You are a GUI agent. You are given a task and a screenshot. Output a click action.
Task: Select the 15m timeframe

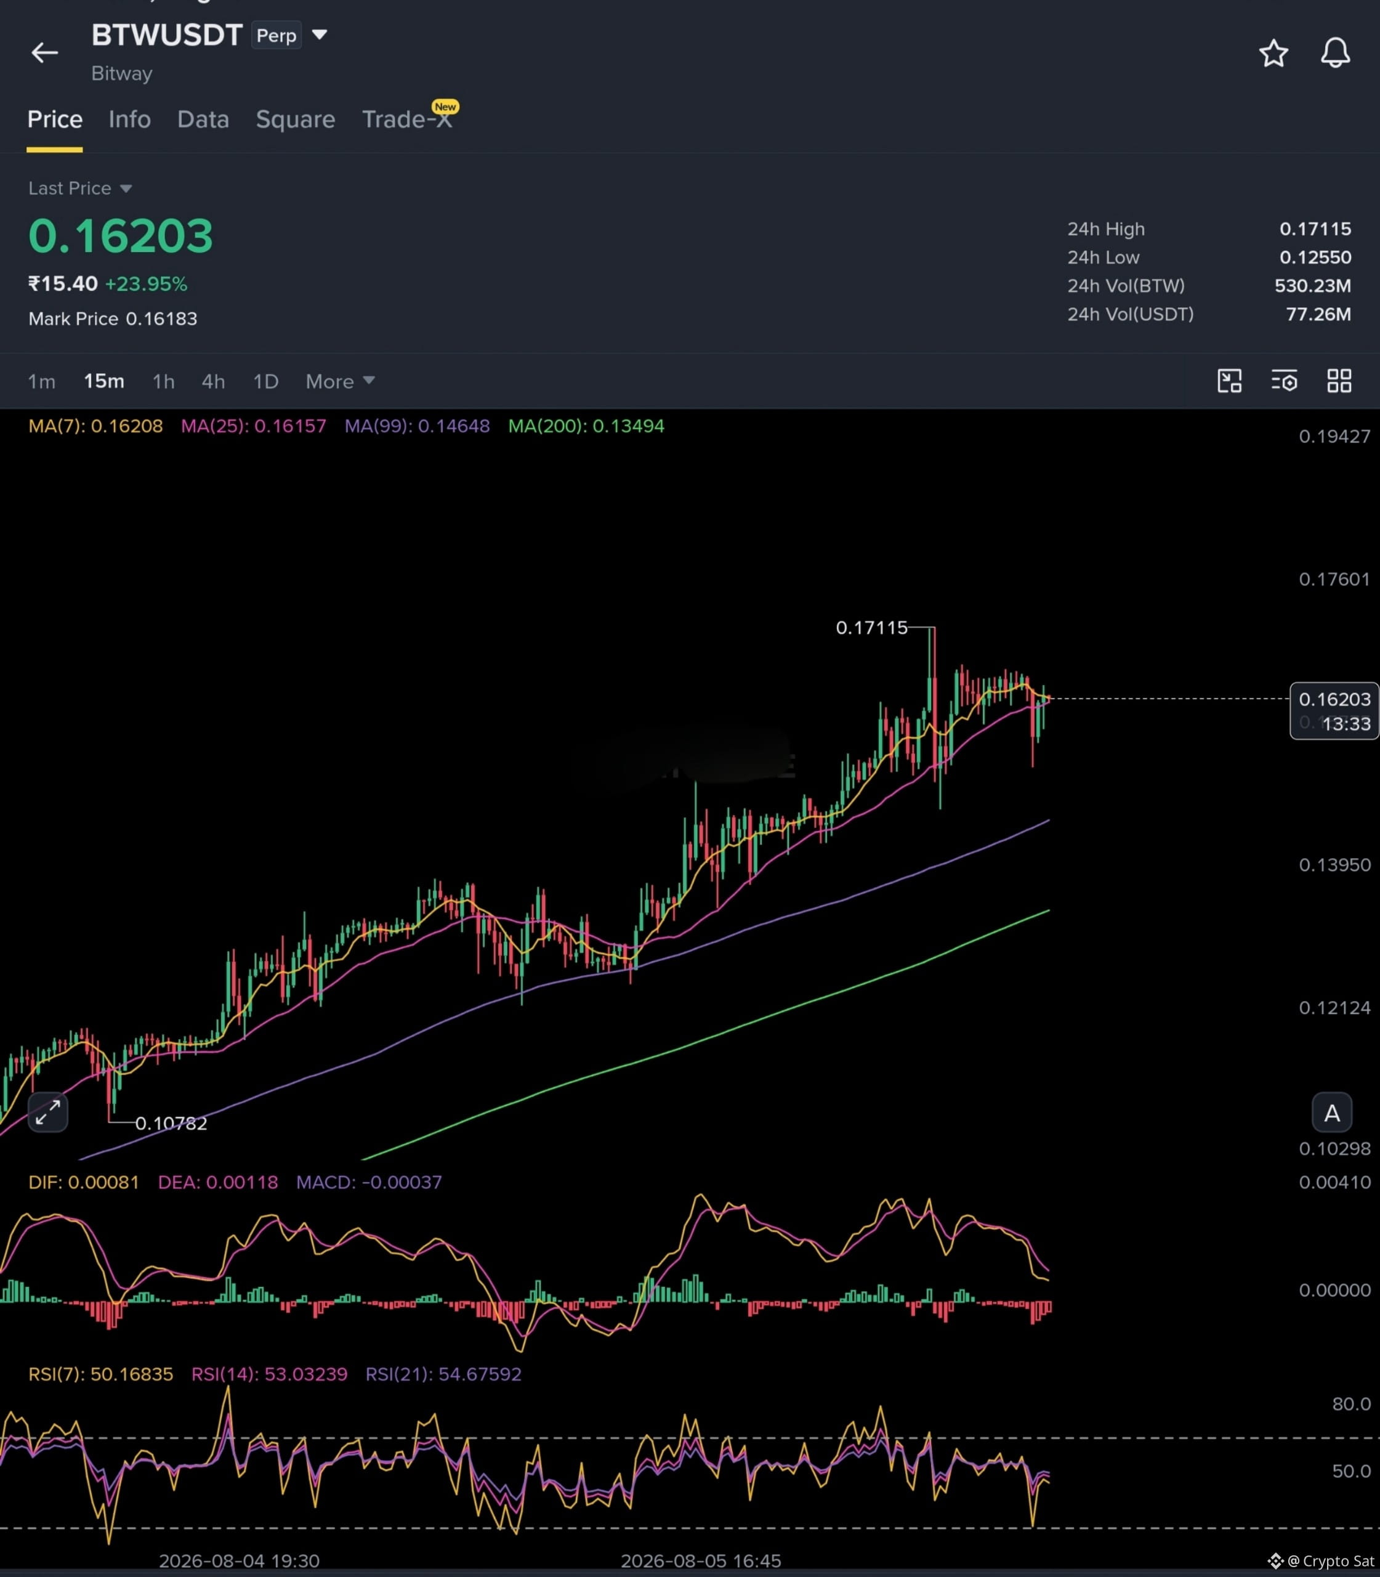click(x=104, y=381)
